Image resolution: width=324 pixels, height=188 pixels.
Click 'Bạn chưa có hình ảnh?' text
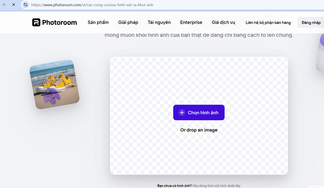[x=175, y=186]
